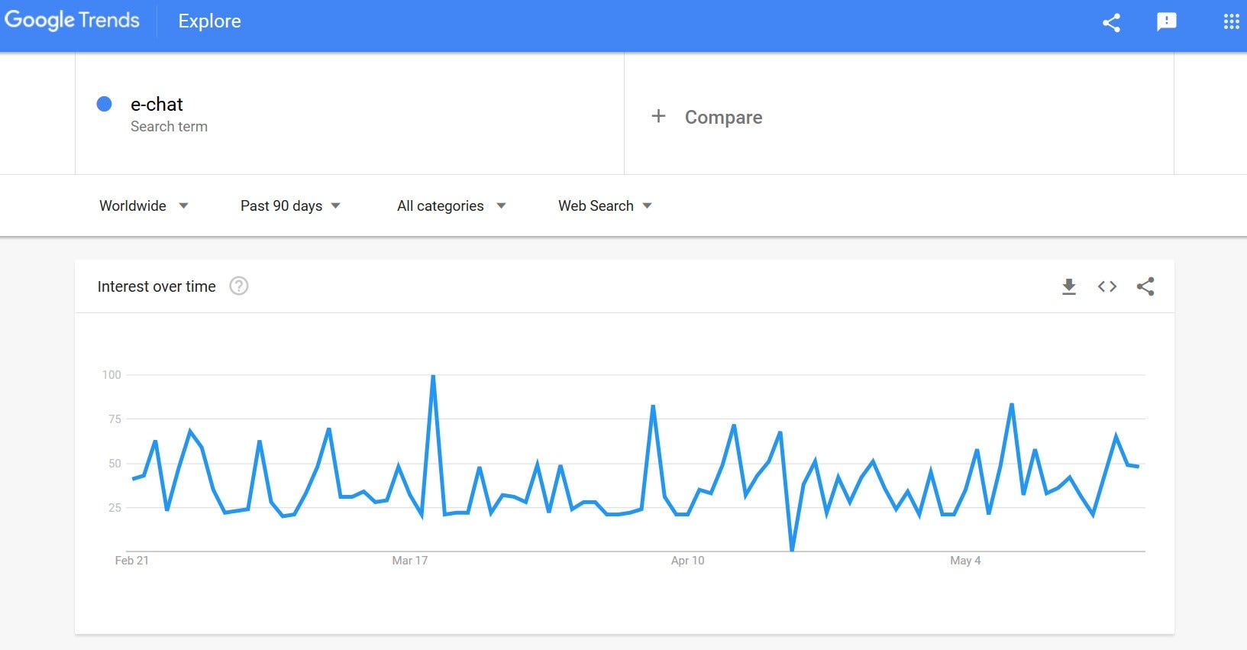Click the blue e-chat color dot

tap(105, 104)
